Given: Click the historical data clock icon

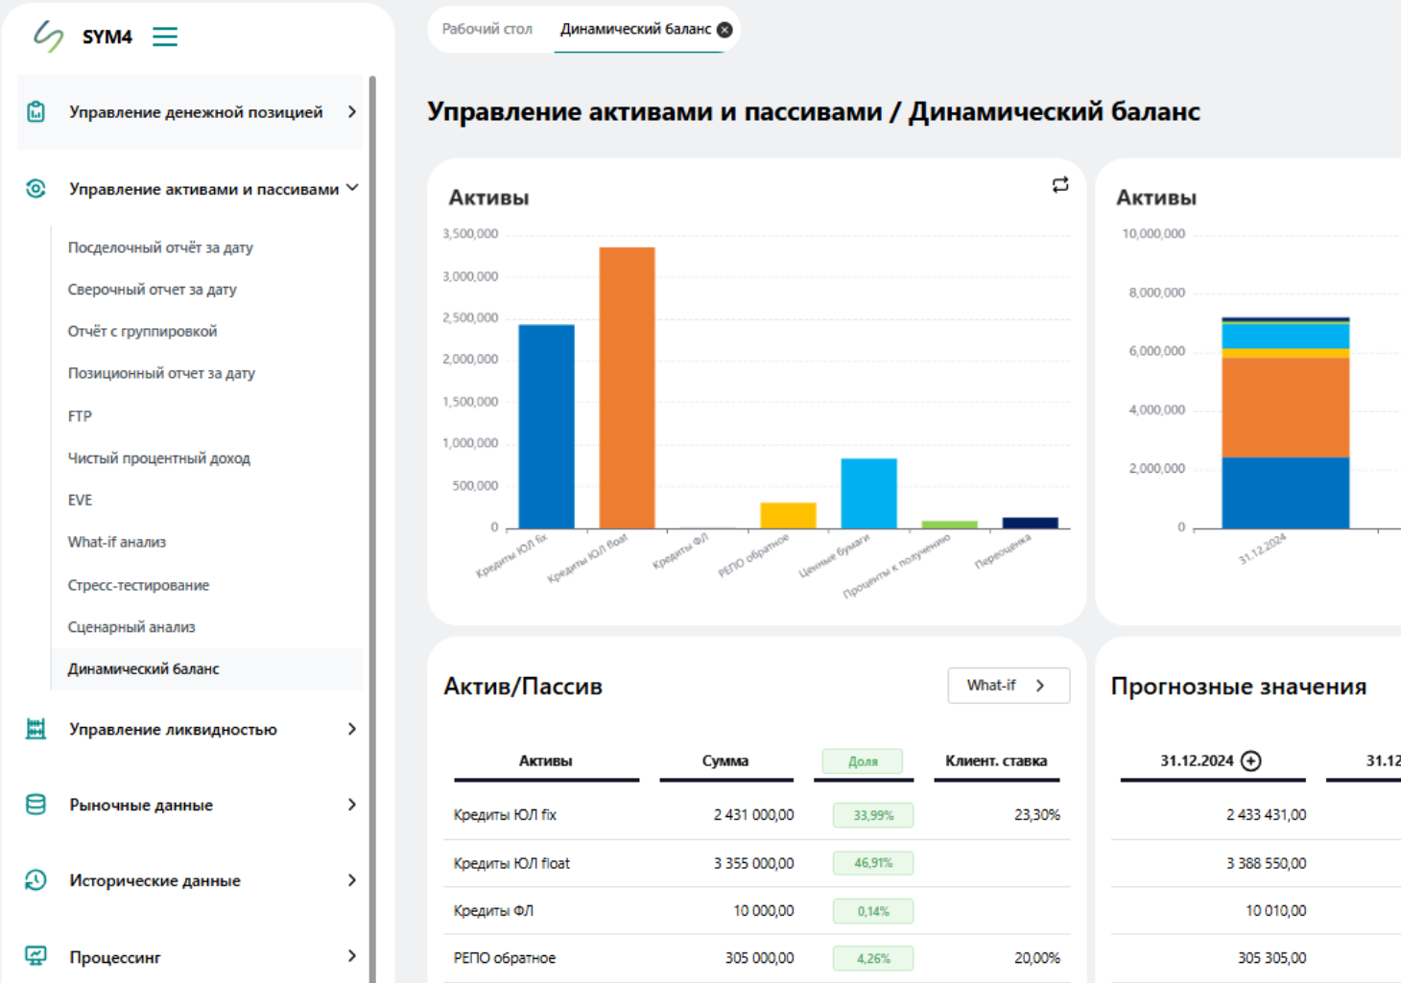Looking at the screenshot, I should coord(36,880).
